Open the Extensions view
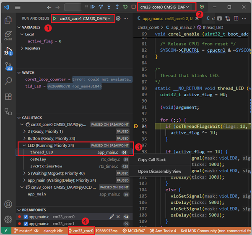The height and width of the screenshot is (235, 252). (x=8, y=96)
